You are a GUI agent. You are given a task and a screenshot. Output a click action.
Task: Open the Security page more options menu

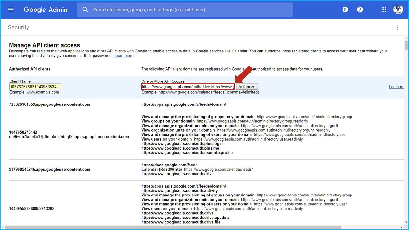[397, 27]
